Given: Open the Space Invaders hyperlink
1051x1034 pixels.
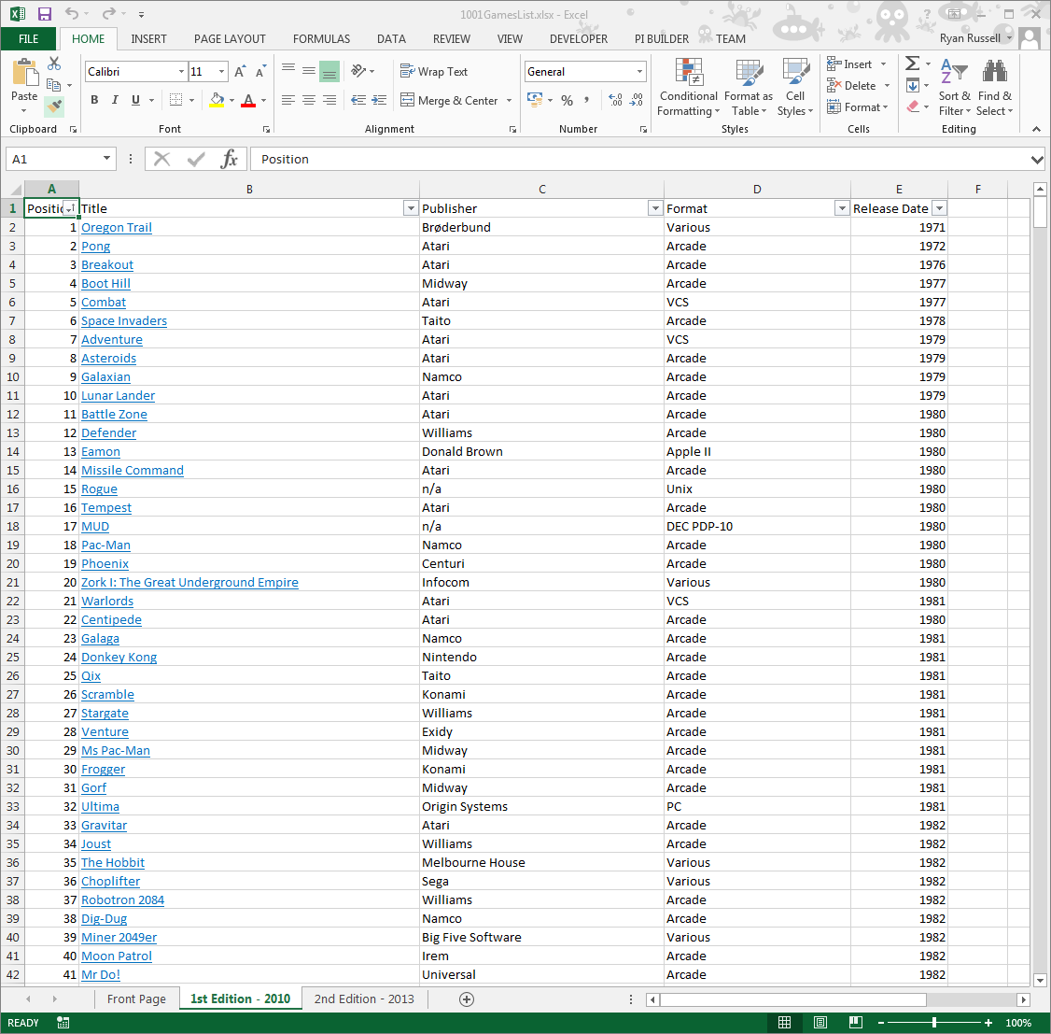Looking at the screenshot, I should point(124,320).
